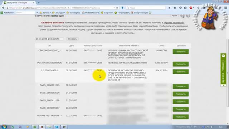Click the 354.67 ГРН amount cell
Image resolution: width=229 pixels, height=129 pixels.
(161, 70)
